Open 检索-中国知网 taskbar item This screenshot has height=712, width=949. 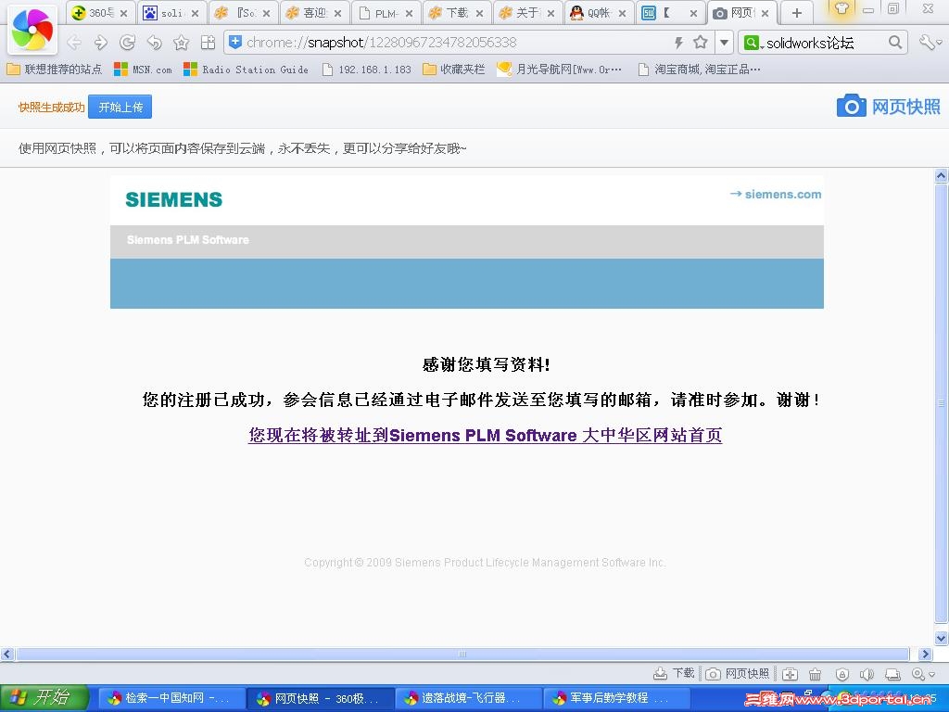coord(171,698)
